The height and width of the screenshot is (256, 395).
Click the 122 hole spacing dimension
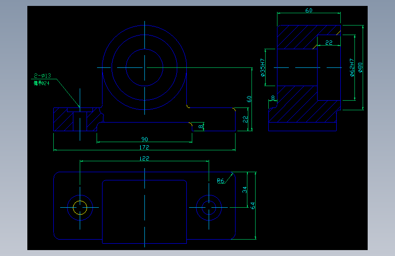[x=144, y=158]
